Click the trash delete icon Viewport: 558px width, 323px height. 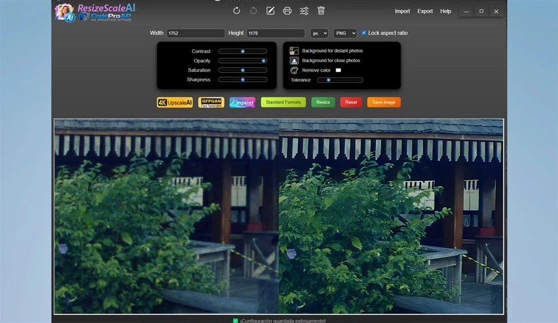(321, 11)
